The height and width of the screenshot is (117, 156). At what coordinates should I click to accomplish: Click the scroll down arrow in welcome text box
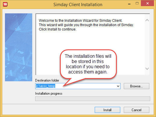tap(147, 69)
